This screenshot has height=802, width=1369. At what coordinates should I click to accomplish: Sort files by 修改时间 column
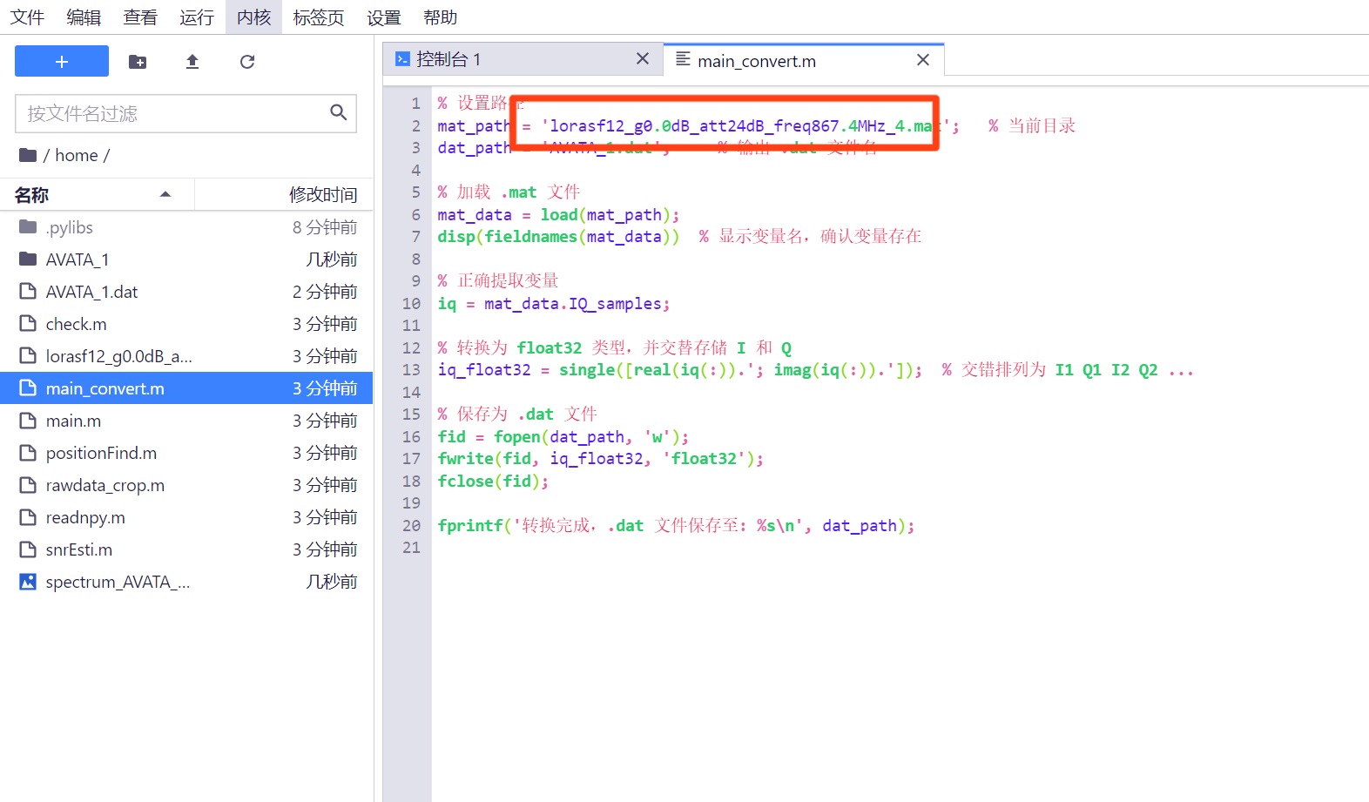pos(322,195)
